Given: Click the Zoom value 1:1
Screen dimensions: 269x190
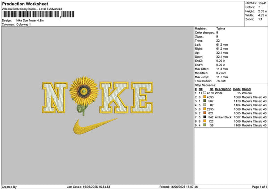Looking at the screenshot, I should [x=260, y=19].
